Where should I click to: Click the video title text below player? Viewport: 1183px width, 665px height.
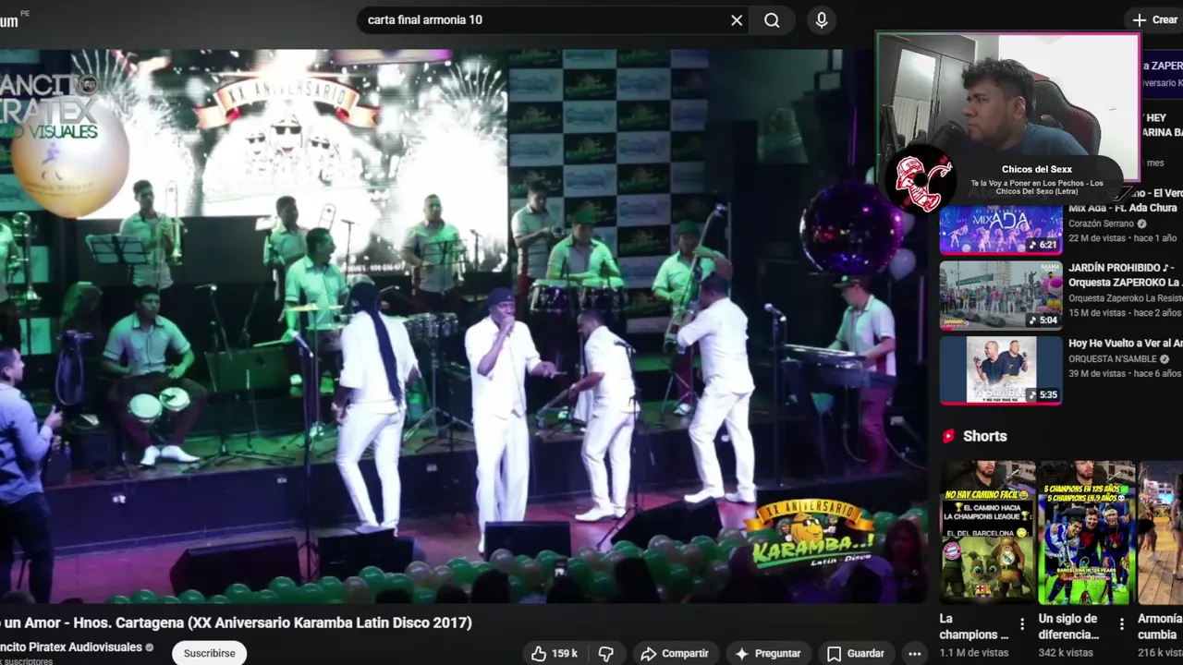click(x=236, y=623)
